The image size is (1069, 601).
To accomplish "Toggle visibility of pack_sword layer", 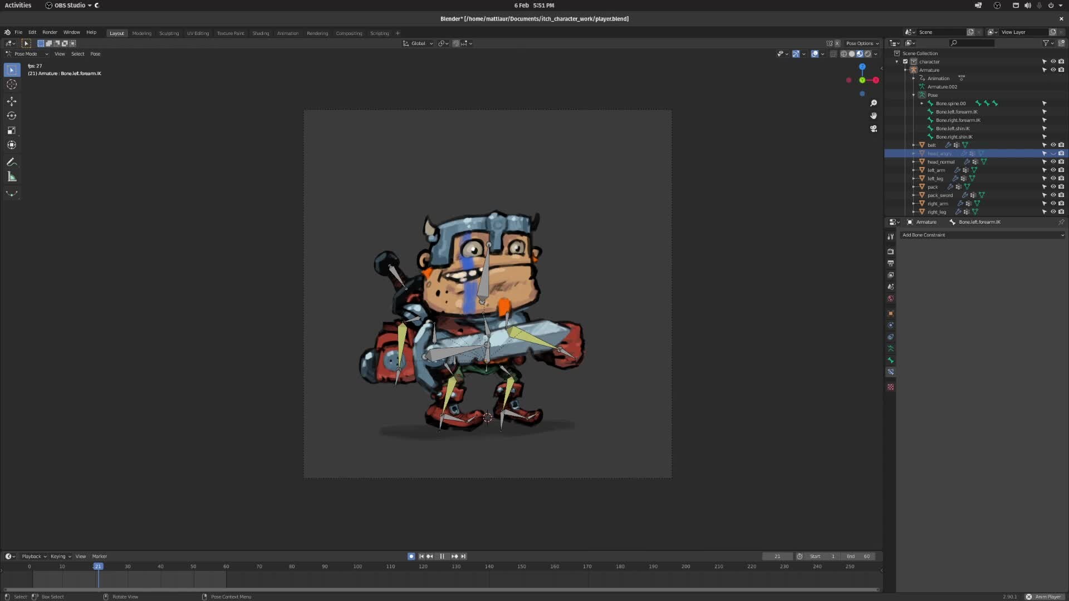I will 1051,194.
